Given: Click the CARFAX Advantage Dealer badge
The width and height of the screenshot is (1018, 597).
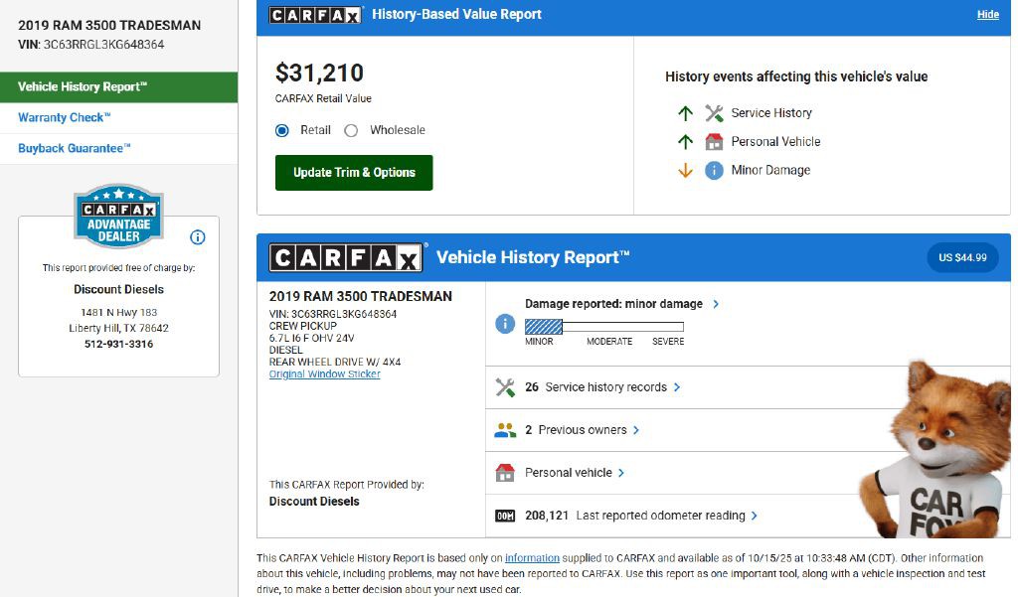Looking at the screenshot, I should (118, 216).
